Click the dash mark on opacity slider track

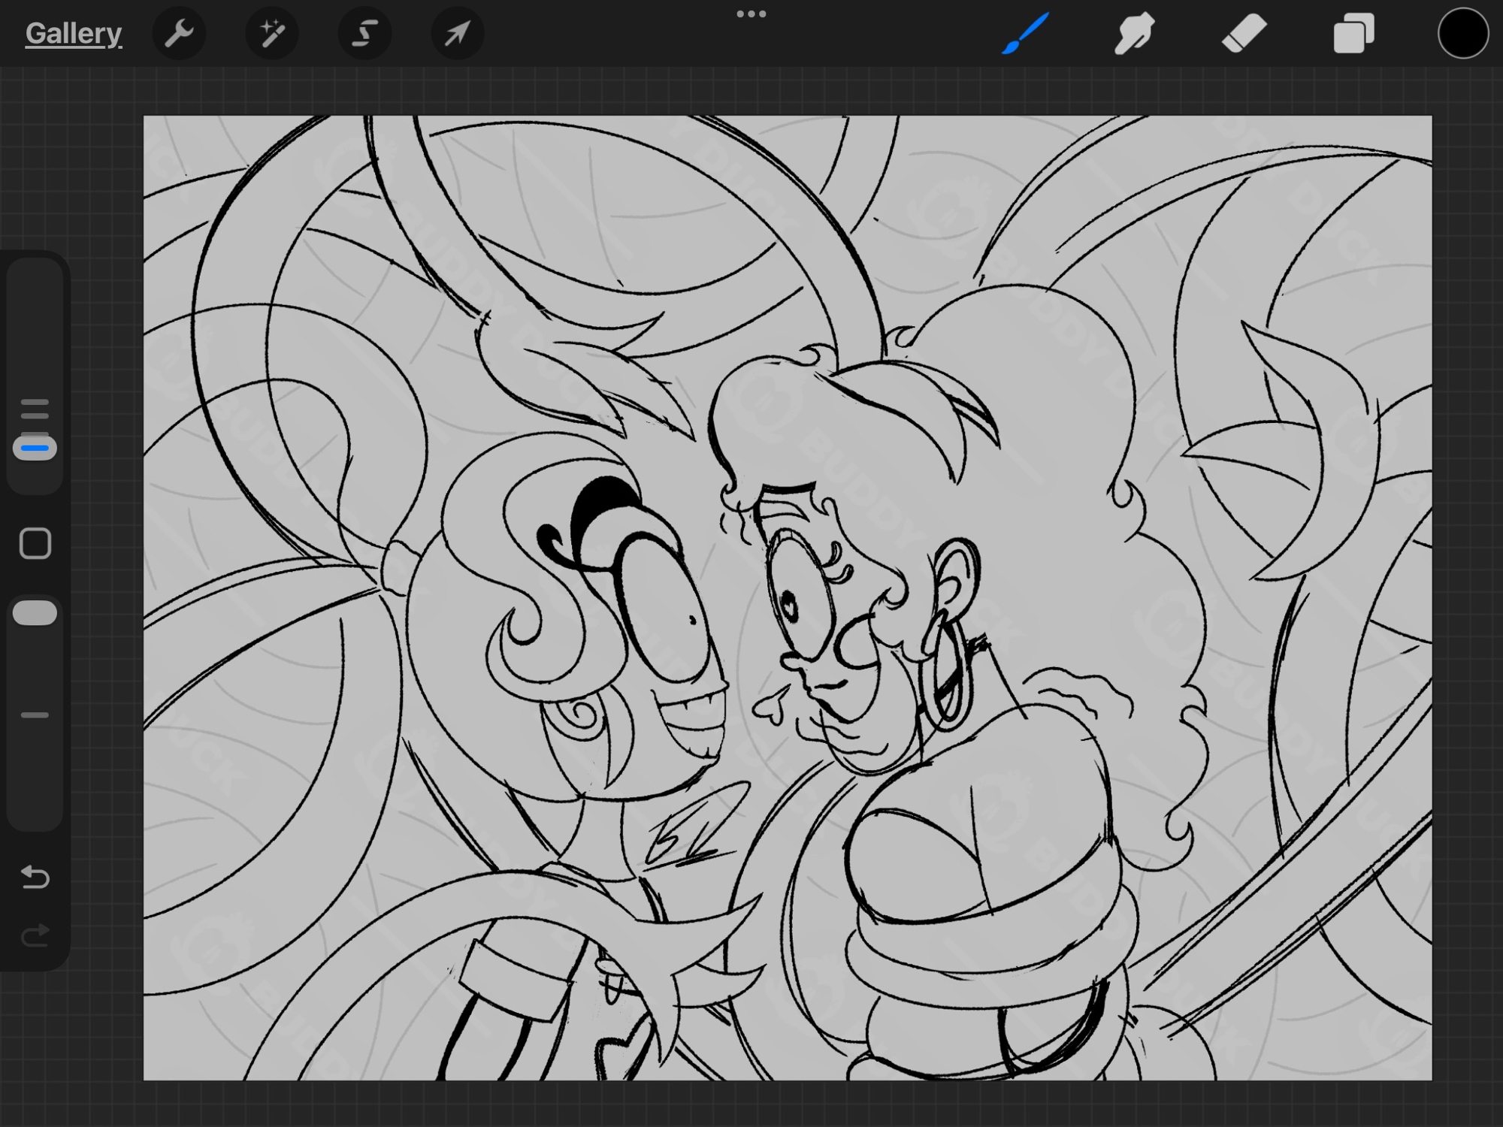(x=35, y=715)
